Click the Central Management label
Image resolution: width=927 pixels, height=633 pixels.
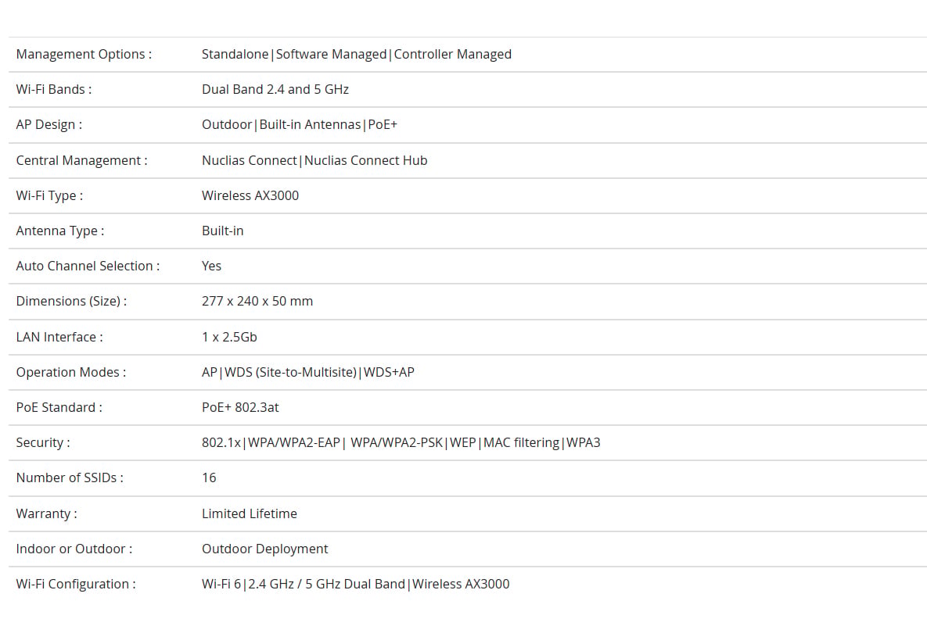tap(81, 161)
